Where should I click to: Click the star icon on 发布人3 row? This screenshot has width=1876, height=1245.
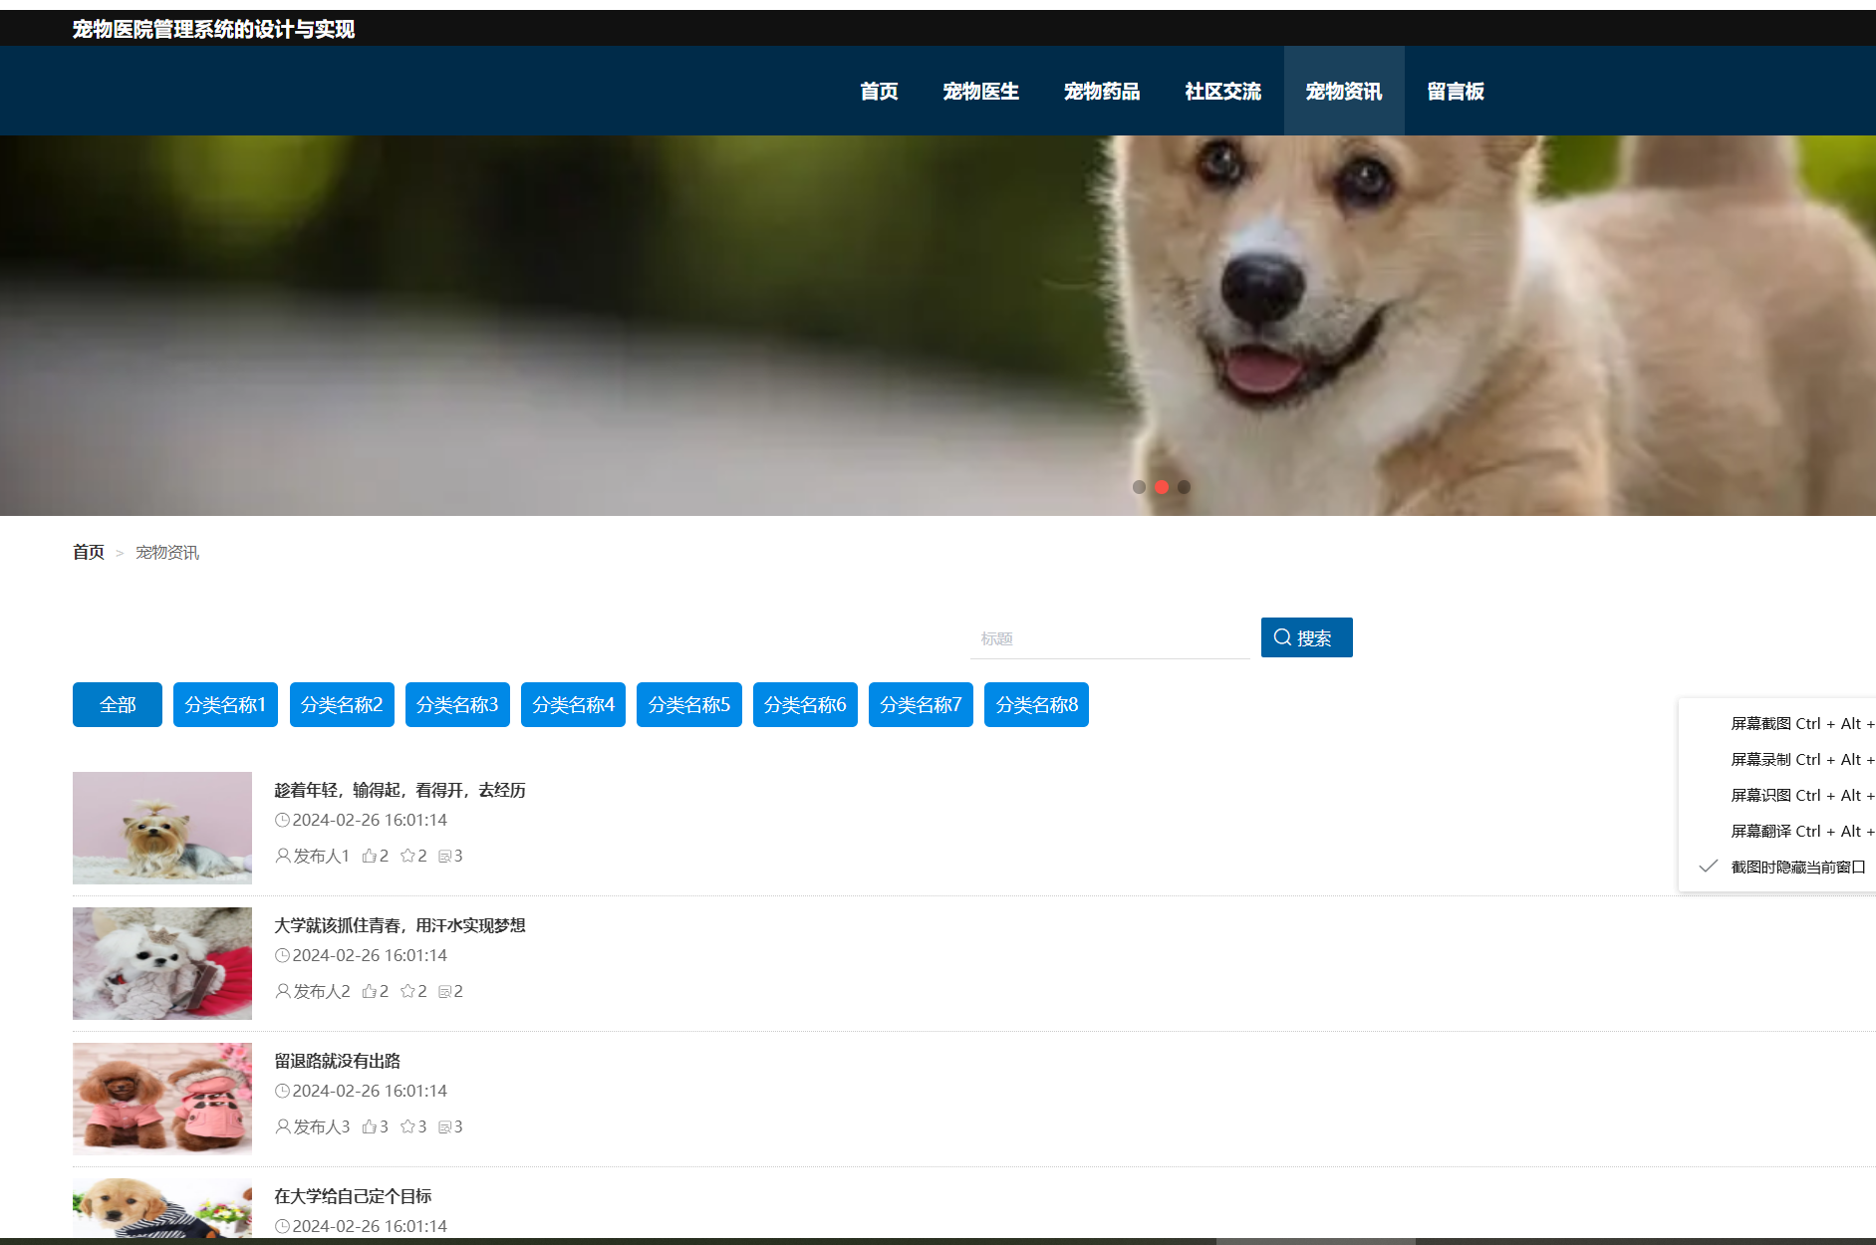click(x=407, y=1126)
